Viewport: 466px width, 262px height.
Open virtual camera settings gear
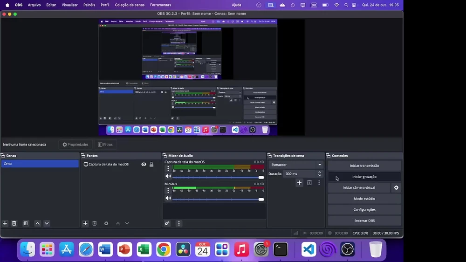coord(396,188)
